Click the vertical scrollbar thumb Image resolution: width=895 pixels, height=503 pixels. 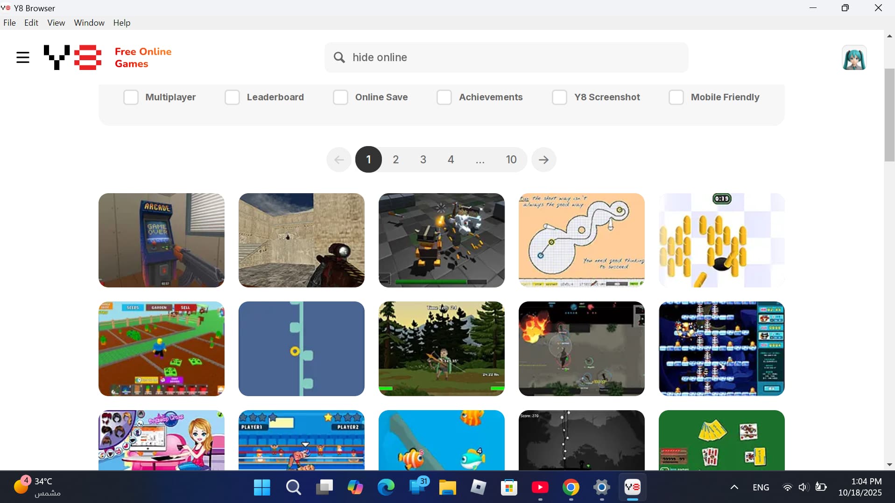tap(889, 114)
